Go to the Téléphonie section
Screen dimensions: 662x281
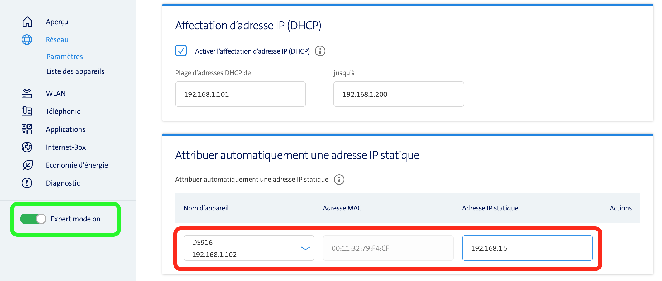(63, 111)
